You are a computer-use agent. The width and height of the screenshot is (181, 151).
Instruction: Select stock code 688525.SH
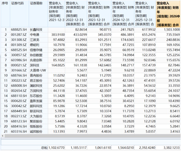pyautogui.click(x=19, y=50)
